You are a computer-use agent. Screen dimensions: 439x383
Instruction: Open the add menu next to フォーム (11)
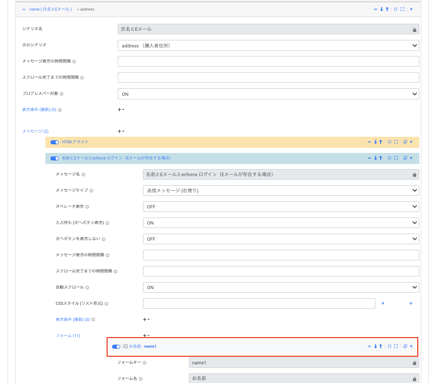[146, 335]
